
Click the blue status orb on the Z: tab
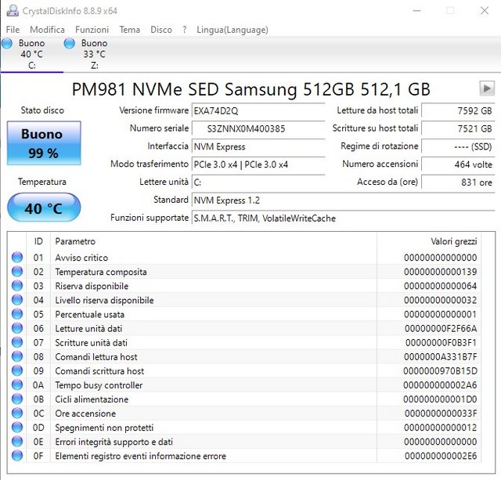pos(70,44)
